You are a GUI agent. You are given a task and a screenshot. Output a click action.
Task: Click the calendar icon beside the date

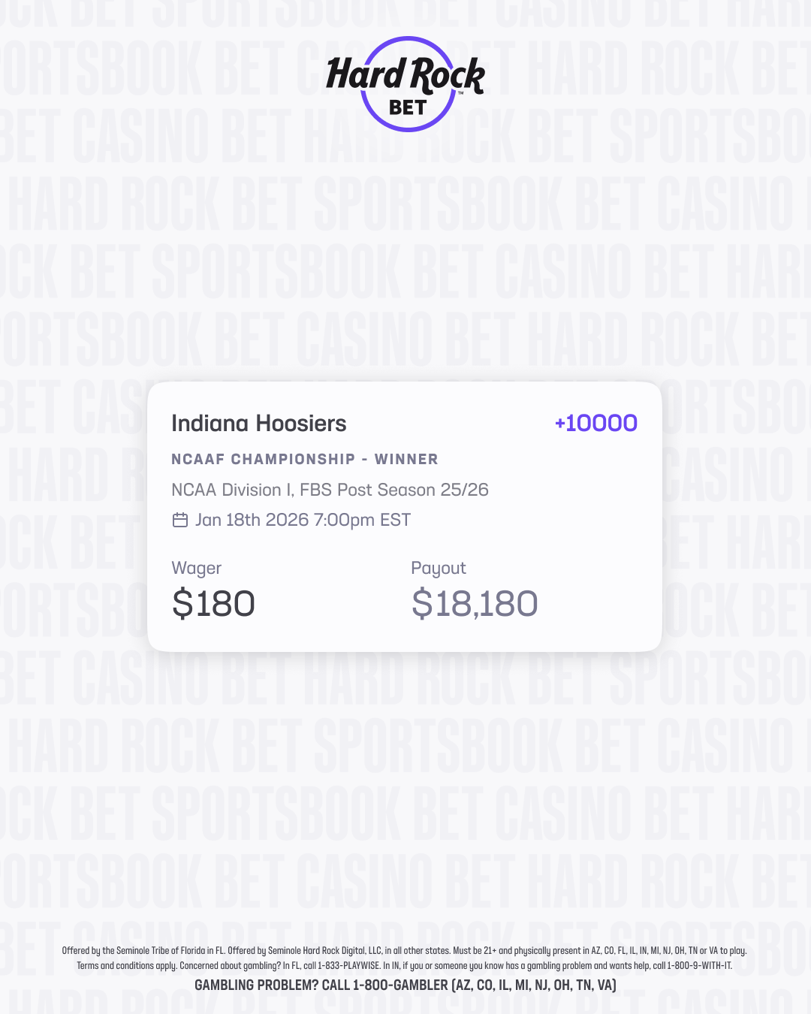point(180,520)
